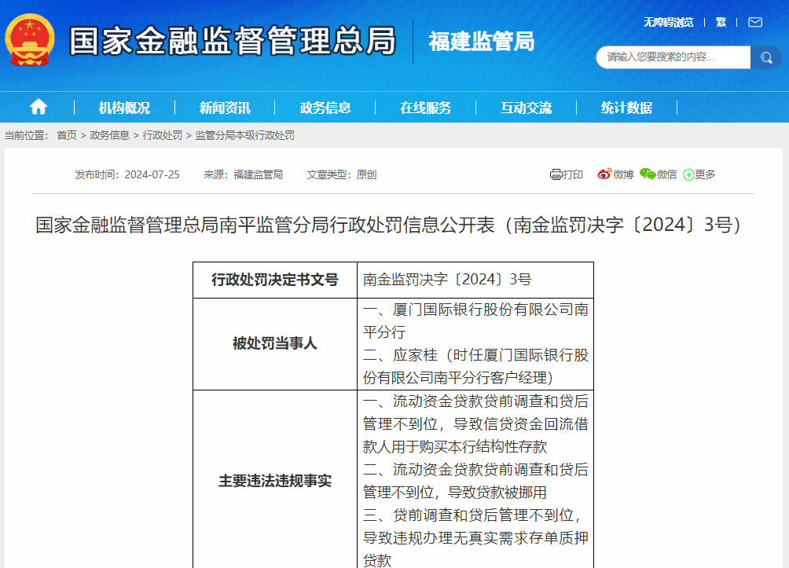This screenshot has height=568, width=789.
Task: Click the 微博 share label
Action: point(623,174)
